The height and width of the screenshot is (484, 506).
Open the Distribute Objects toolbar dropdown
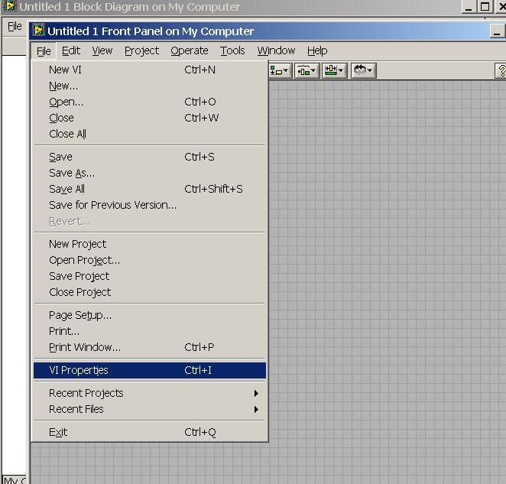(x=307, y=70)
